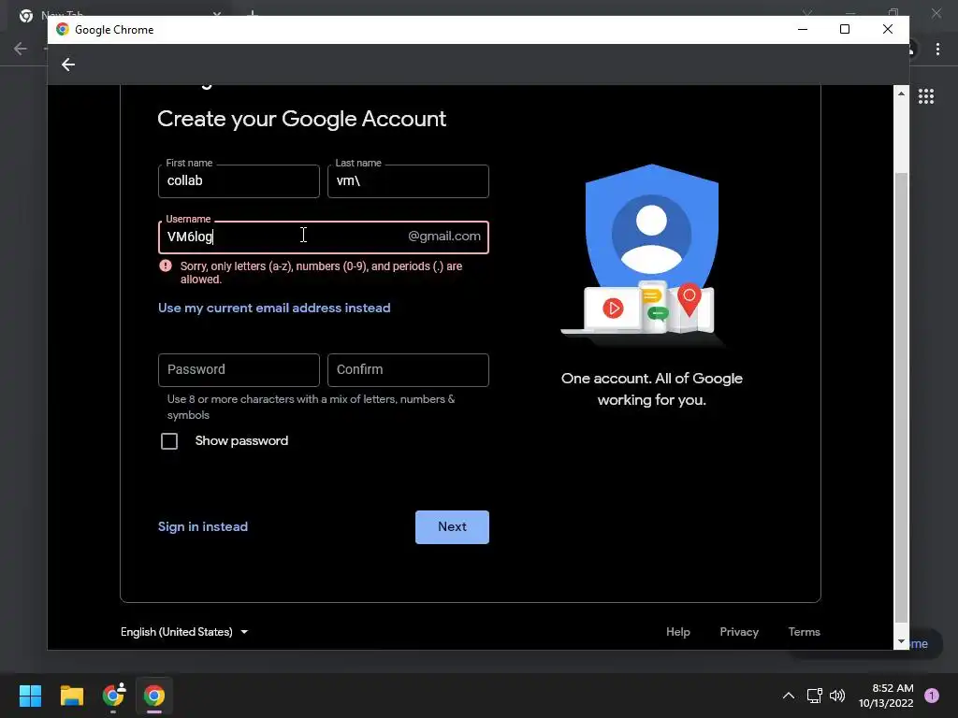Click the Create your Google Account heading
This screenshot has height=718, width=958.
click(x=302, y=119)
